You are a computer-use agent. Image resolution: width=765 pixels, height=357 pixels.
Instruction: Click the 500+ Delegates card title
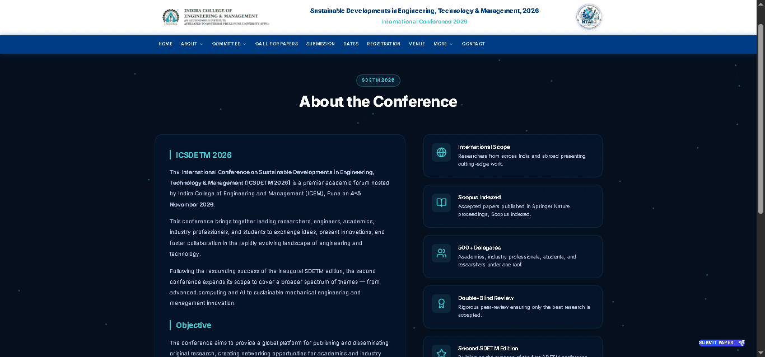coord(479,248)
